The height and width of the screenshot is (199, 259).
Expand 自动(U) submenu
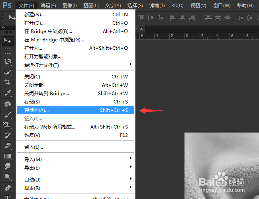tap(75, 179)
